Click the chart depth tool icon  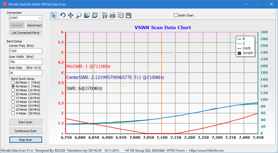87,15
